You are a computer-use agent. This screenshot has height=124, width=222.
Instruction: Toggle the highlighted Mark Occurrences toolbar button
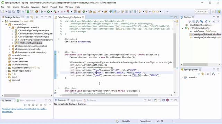(x=114, y=11)
